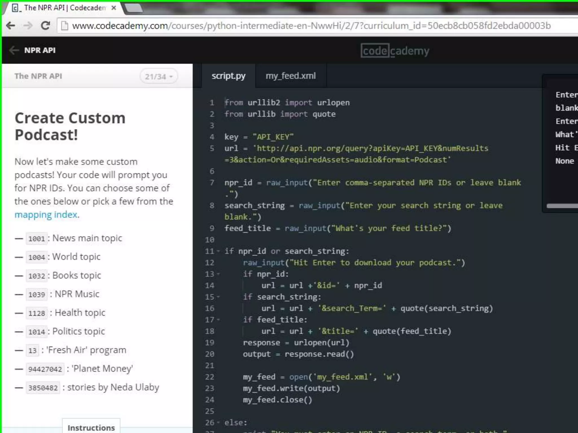
Task: Click ID code 1128 Health topic
Action: coord(36,313)
